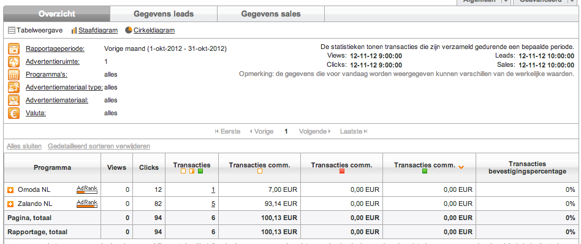
Task: Expand the Omoda NL row
Action: click(10, 190)
